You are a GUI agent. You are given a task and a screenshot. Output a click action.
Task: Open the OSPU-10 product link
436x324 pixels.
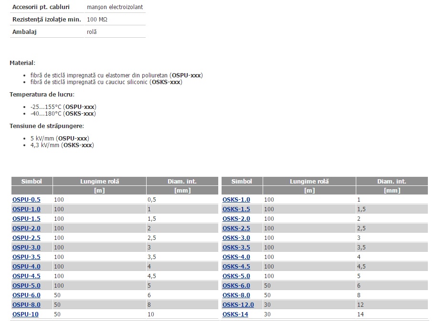pos(25,314)
